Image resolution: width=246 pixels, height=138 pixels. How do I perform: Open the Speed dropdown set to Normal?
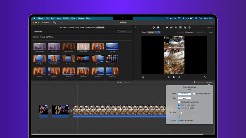coord(154,32)
